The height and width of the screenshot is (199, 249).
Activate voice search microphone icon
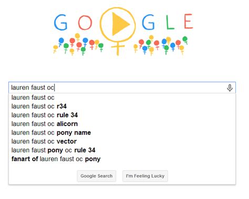[x=230, y=88]
